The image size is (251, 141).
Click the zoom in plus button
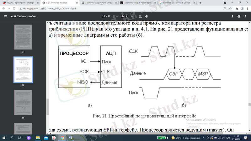tap(132, 16)
